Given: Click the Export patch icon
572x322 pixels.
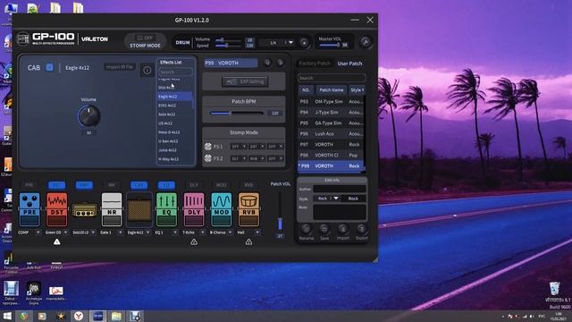Looking at the screenshot, I should [x=361, y=229].
